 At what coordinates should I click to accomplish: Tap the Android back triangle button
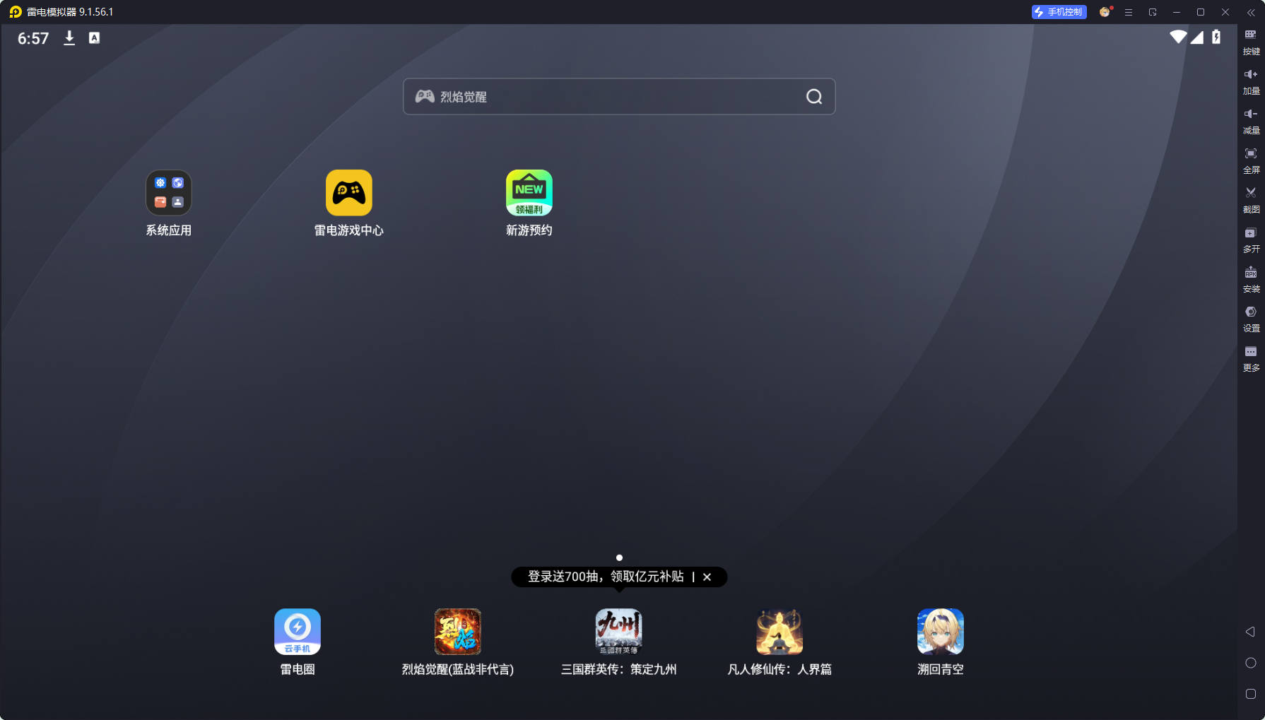(x=1250, y=632)
